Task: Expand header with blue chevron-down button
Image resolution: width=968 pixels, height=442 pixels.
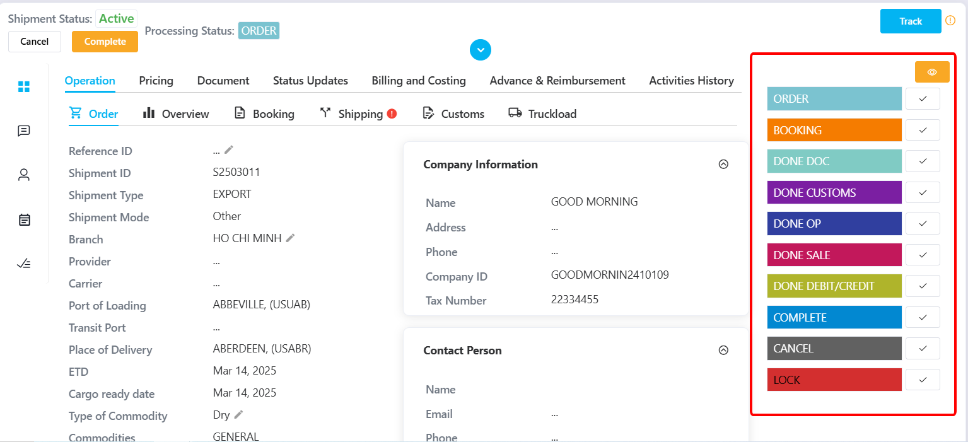Action: click(x=481, y=50)
